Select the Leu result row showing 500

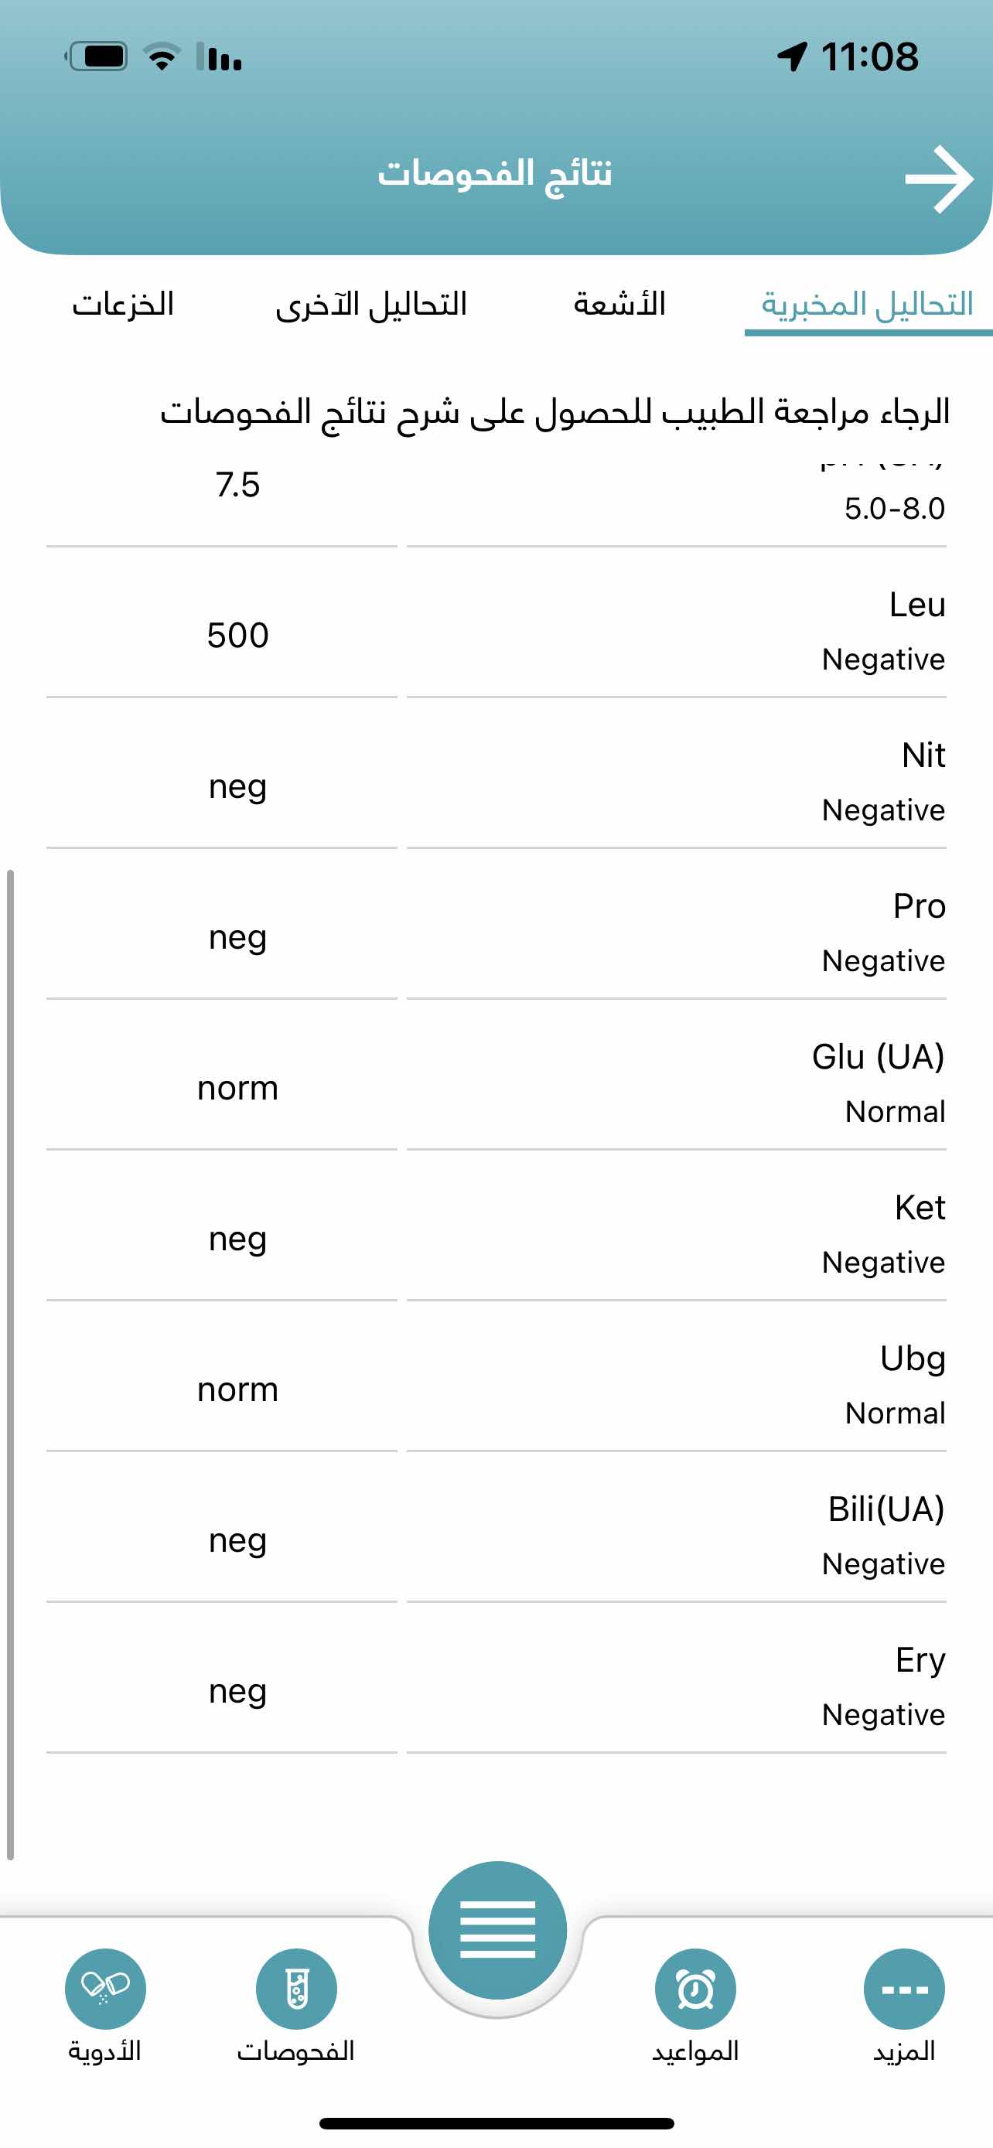(496, 634)
